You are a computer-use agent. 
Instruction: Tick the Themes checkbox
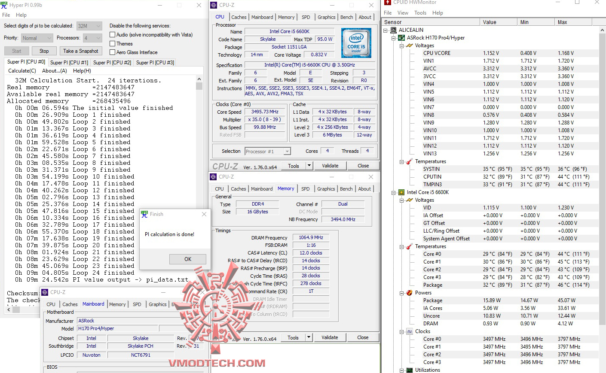pos(113,44)
